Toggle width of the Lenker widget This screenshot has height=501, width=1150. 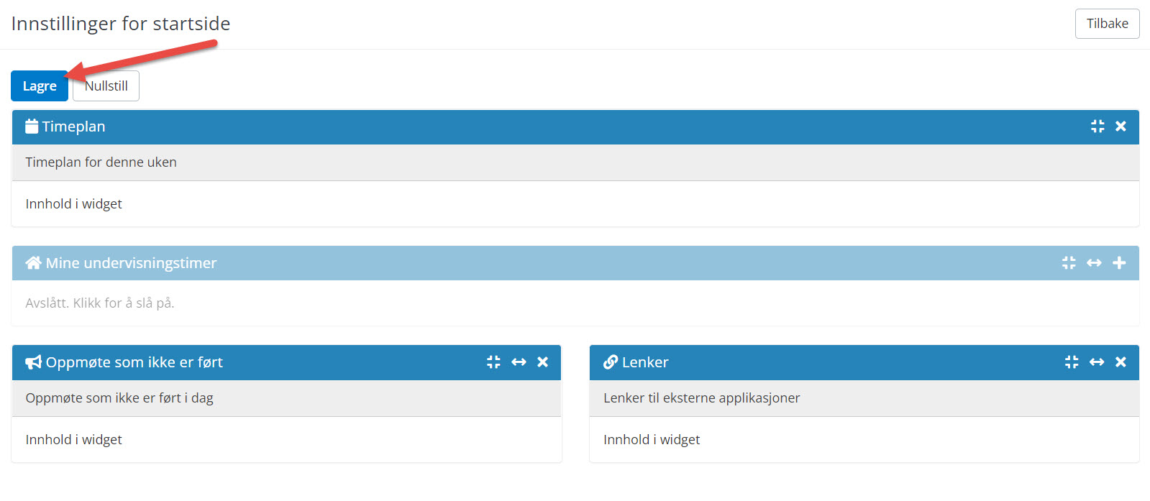click(x=1097, y=362)
